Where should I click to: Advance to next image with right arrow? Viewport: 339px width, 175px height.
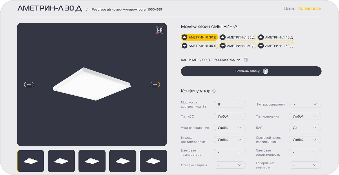[155, 85]
